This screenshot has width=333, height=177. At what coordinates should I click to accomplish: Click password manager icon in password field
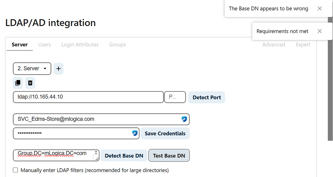coord(135,133)
